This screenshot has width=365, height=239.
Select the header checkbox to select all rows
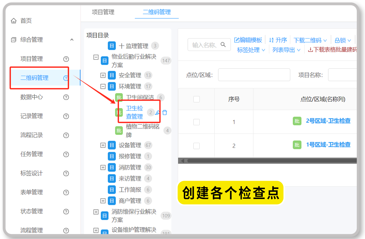click(x=196, y=99)
